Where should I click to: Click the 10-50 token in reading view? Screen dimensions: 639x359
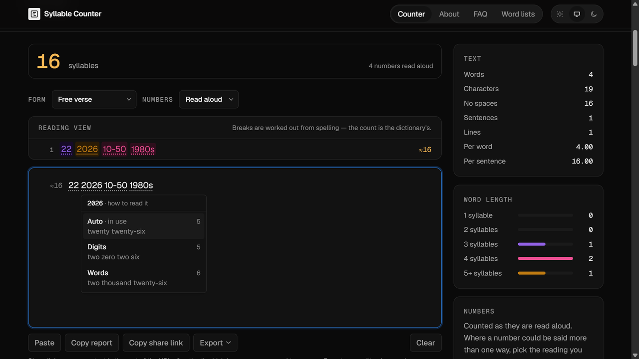point(114,149)
